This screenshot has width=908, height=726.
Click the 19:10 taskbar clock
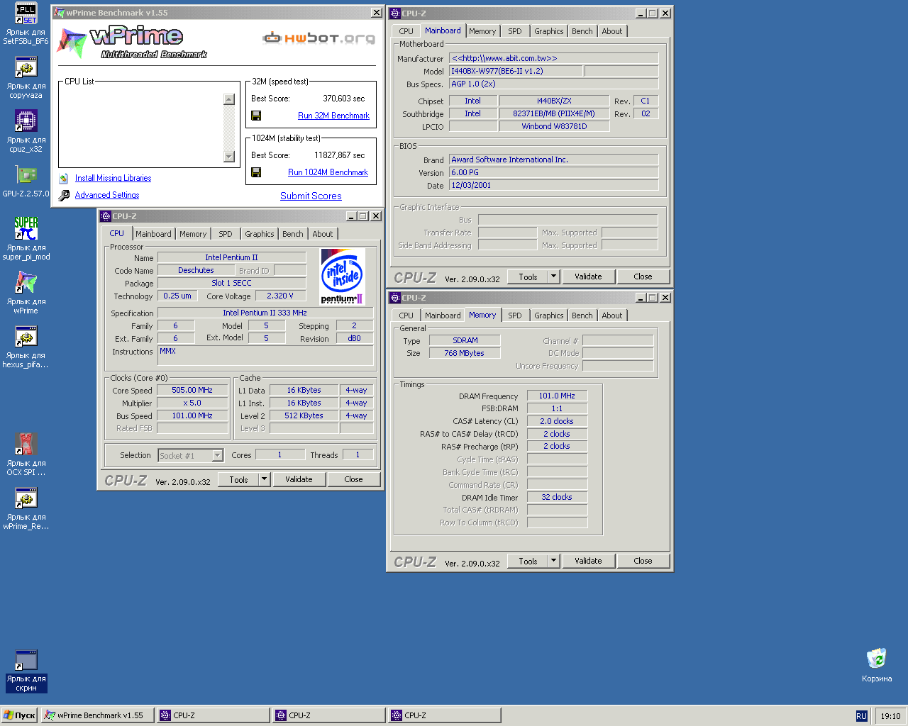point(890,716)
